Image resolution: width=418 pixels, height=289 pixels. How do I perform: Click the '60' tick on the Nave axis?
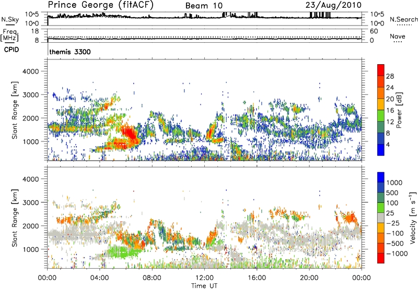click(374, 31)
